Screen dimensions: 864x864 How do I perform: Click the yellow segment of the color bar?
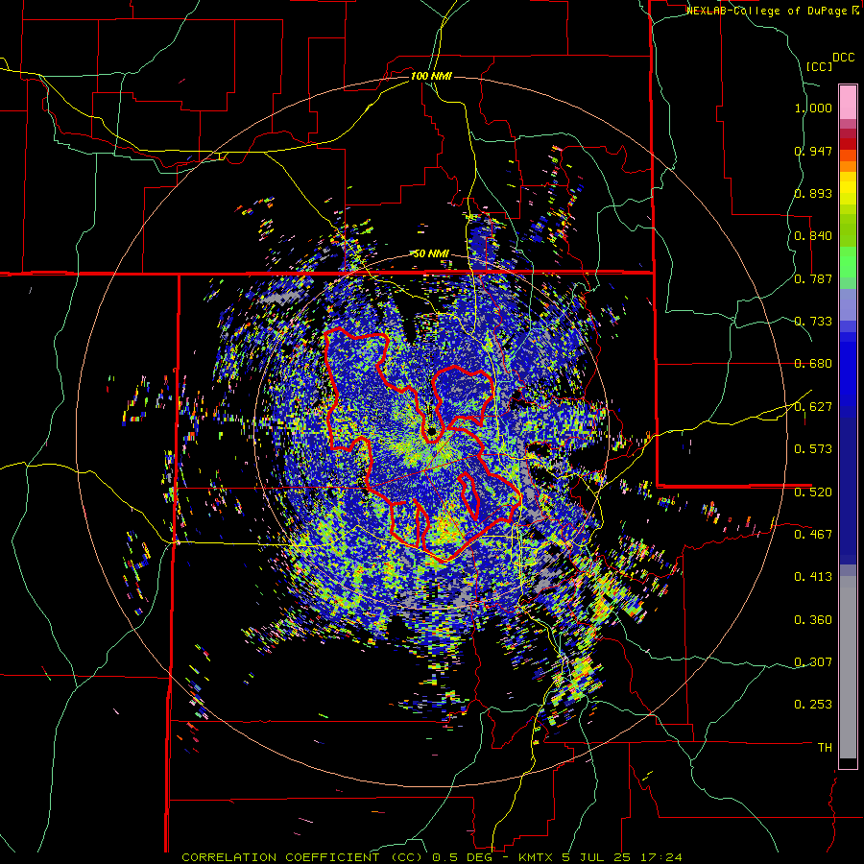[848, 189]
